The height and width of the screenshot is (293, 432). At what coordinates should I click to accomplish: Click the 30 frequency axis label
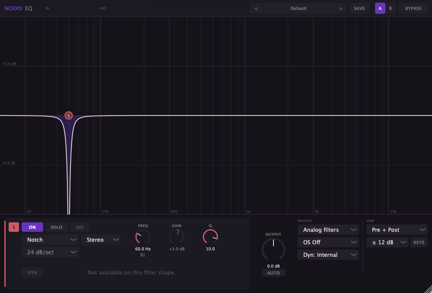(29, 212)
